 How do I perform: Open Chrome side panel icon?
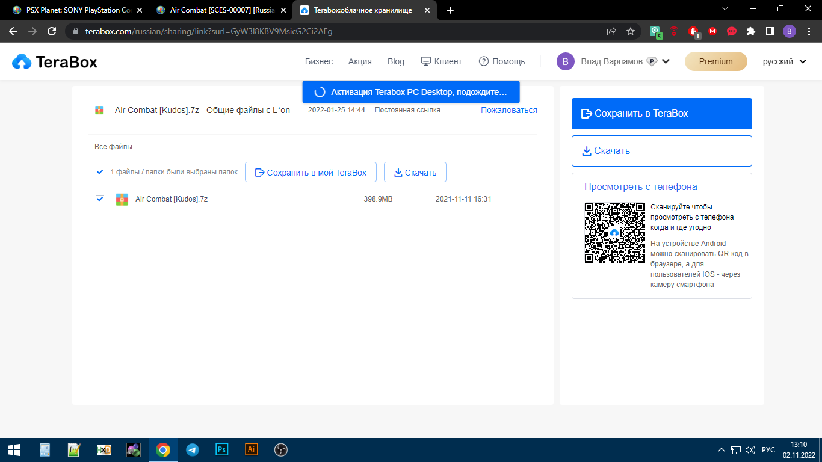tap(770, 31)
